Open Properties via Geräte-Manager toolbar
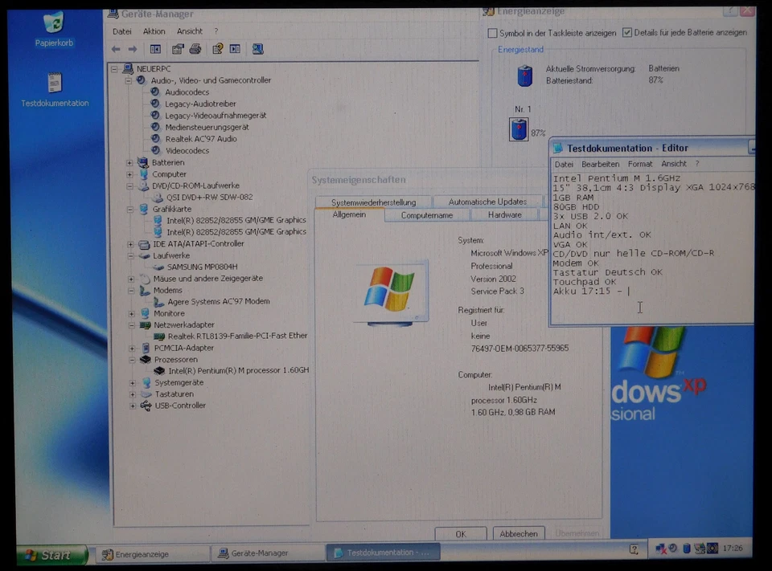Screen dimensions: 772x571 pos(178,49)
